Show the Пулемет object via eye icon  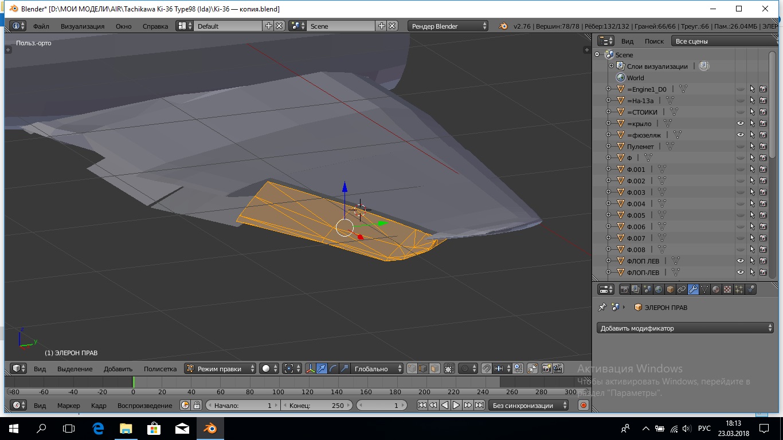[x=740, y=147]
